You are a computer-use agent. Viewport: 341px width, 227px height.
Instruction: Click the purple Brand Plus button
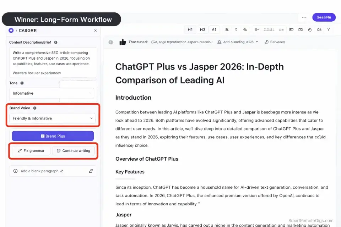click(x=53, y=136)
